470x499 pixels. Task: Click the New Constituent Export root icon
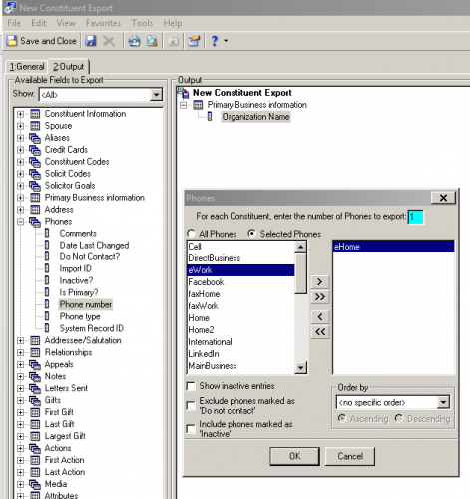click(184, 93)
